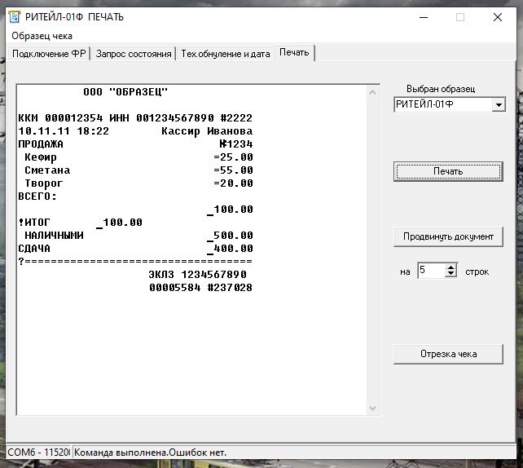Close the РИТЕЙЛ-01Ф ПЕЧАТЬ window
This screenshot has height=468, width=523.
click(x=498, y=17)
